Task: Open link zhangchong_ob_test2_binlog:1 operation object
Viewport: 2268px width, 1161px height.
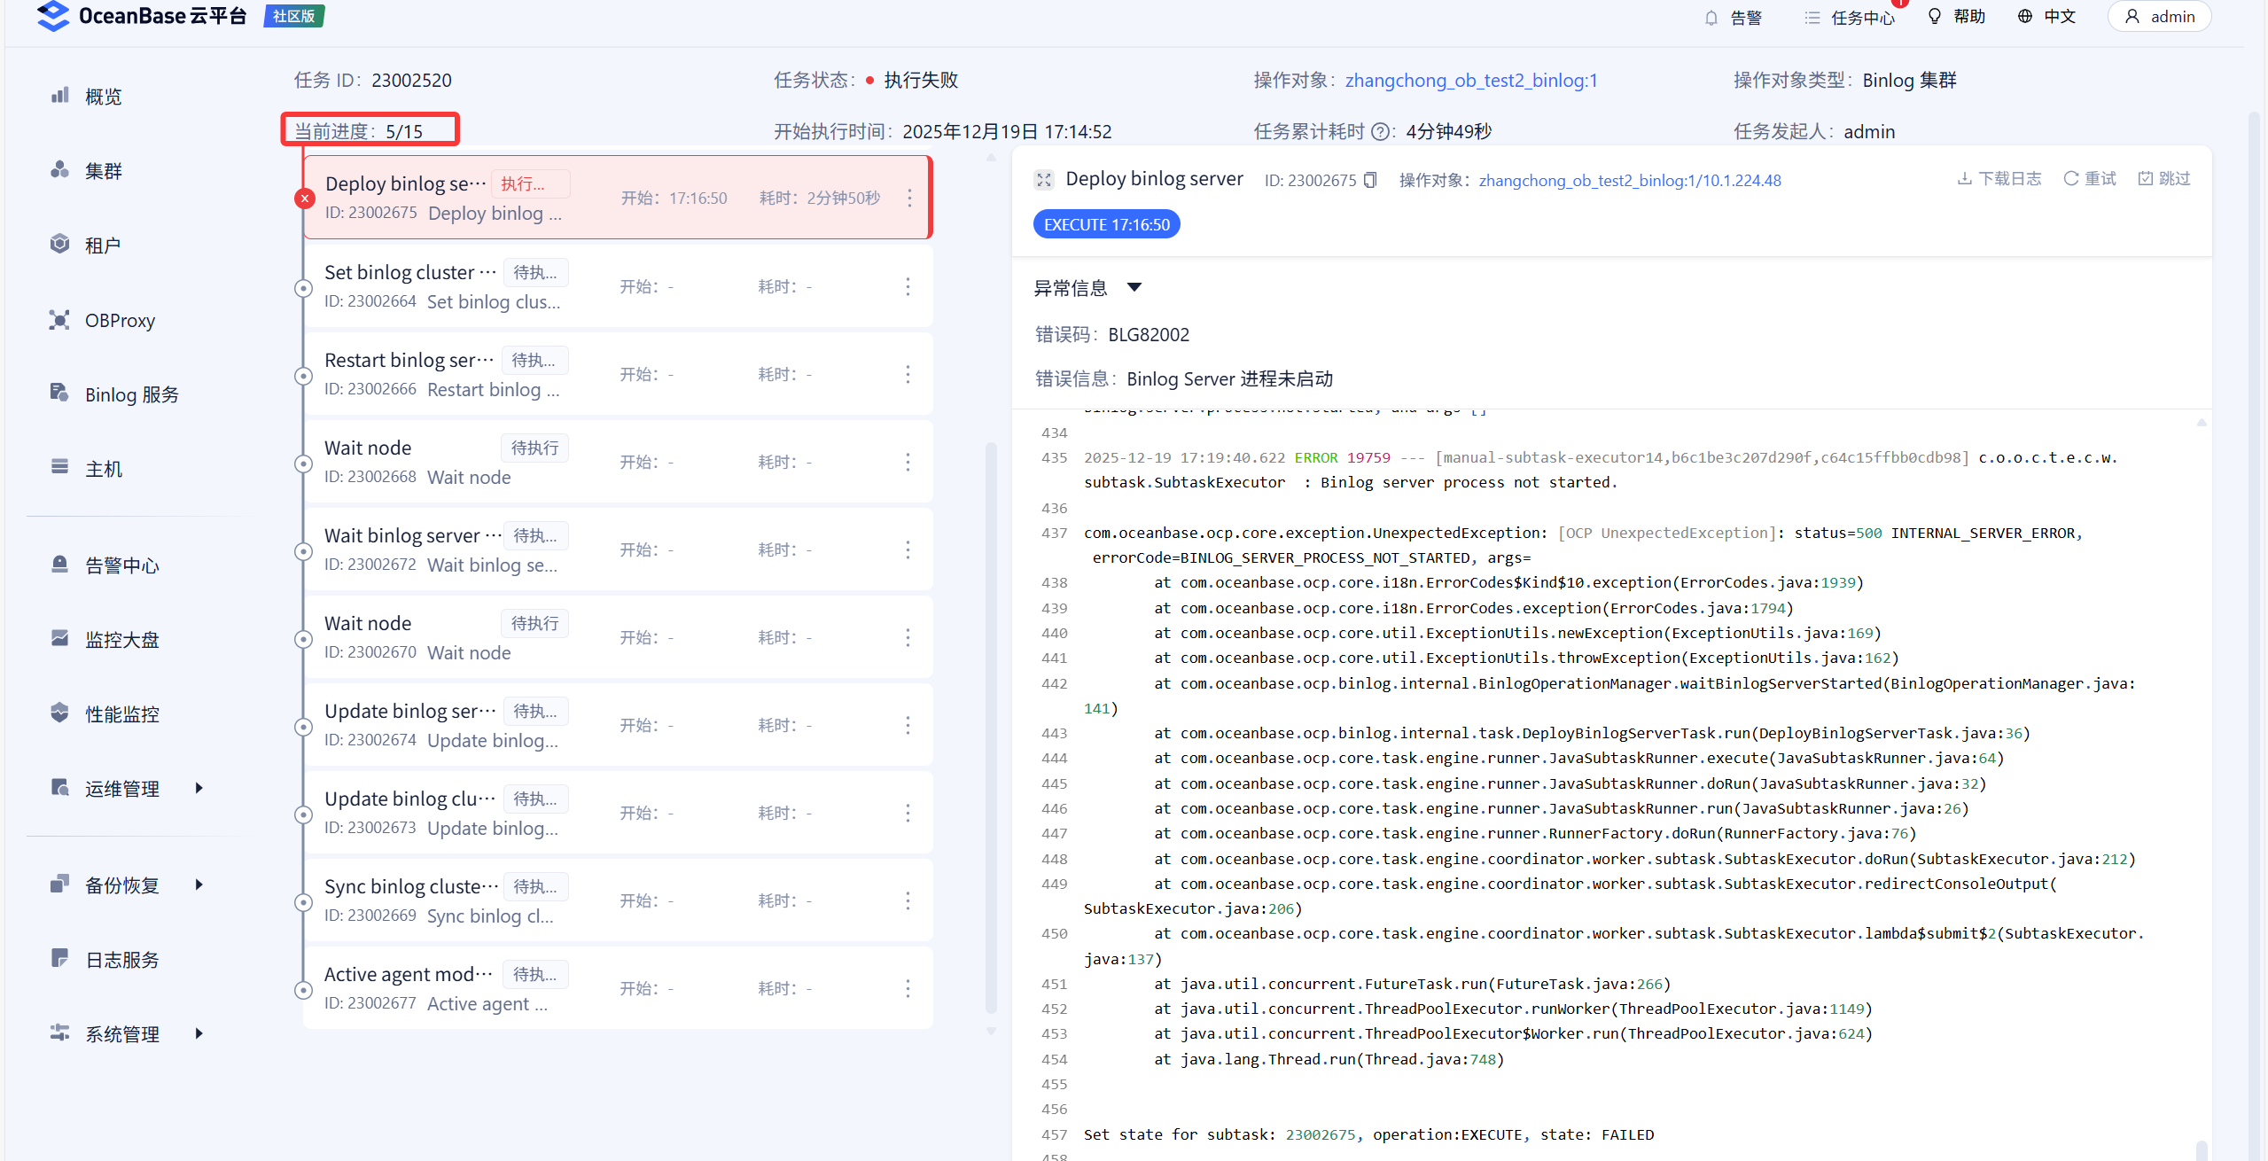Action: tap(1470, 81)
